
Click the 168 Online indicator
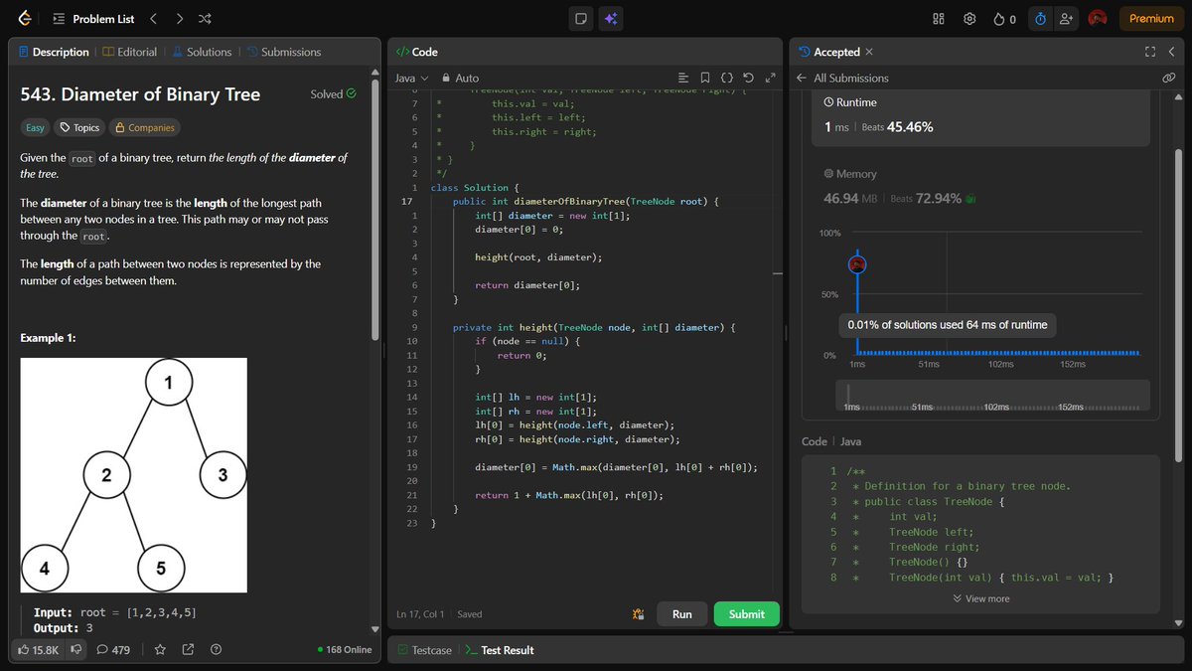coord(344,650)
